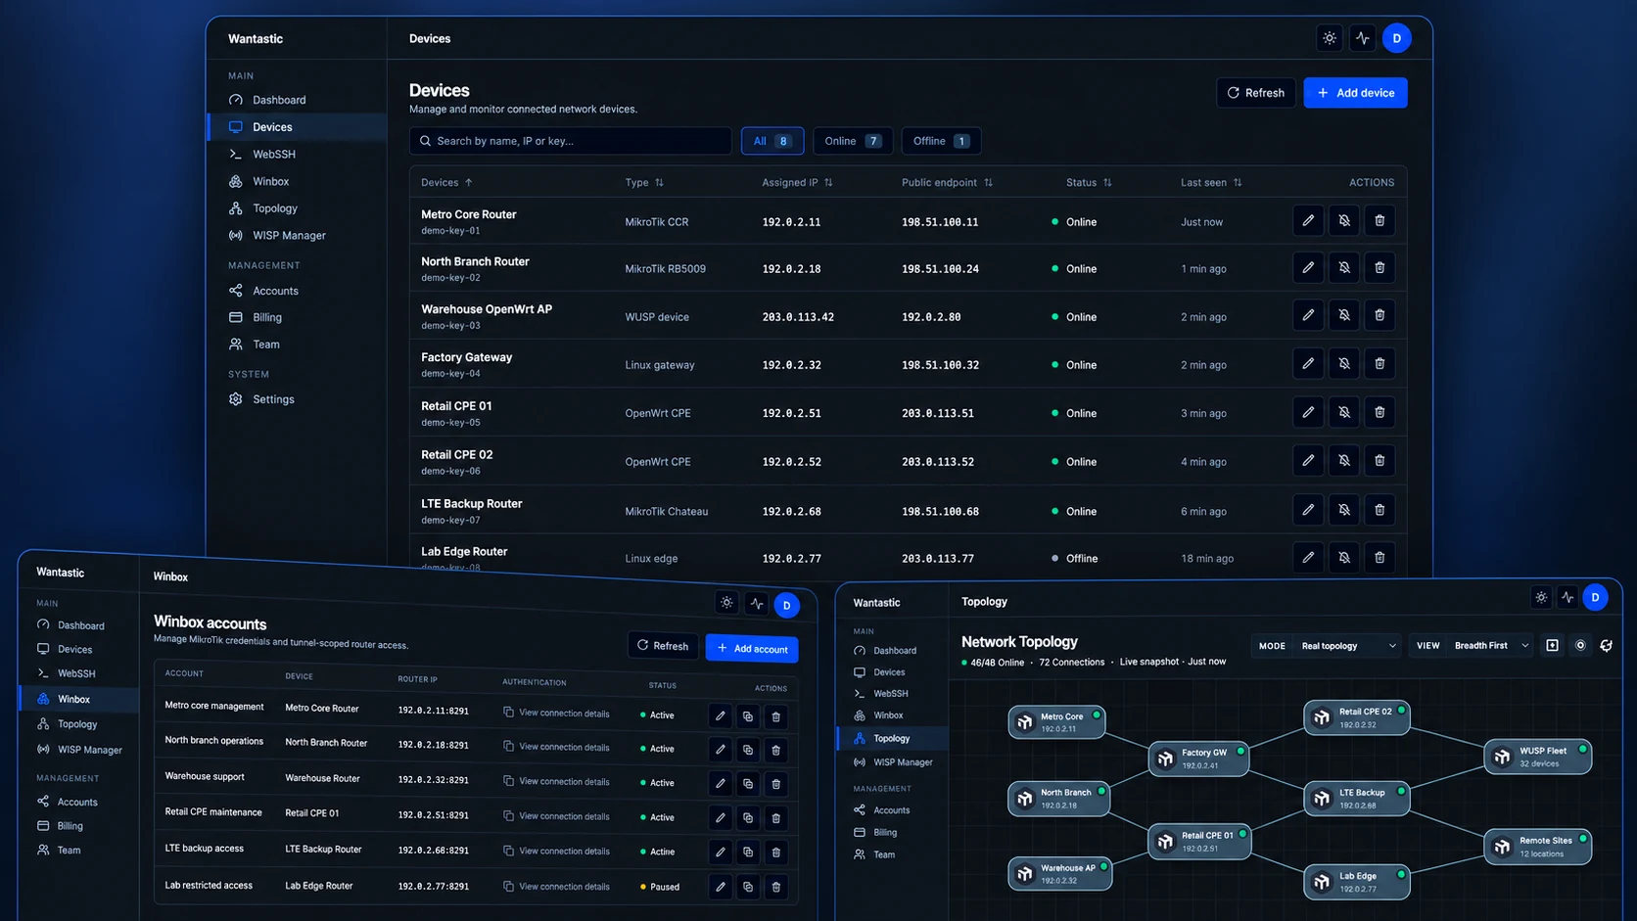Delete the Retail CPE 01 device
The image size is (1637, 921).
click(x=1380, y=412)
